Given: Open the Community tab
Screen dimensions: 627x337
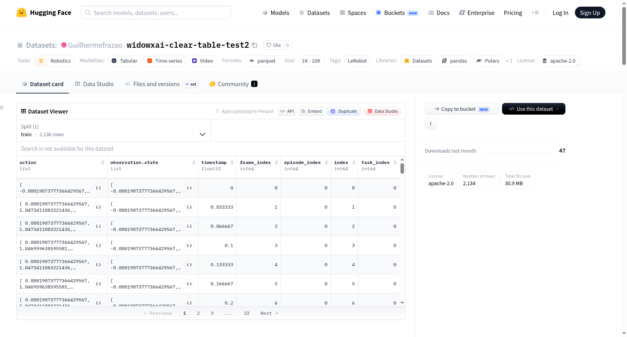Looking at the screenshot, I should coord(233,84).
